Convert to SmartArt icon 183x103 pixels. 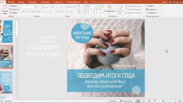(79, 13)
